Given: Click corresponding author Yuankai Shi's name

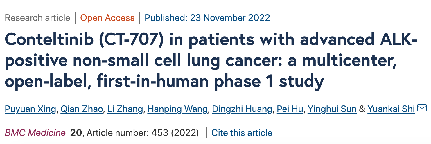Looking at the screenshot, I should [391, 109].
